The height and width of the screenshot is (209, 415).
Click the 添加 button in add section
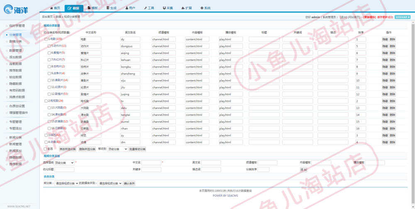pyautogui.click(x=303, y=170)
